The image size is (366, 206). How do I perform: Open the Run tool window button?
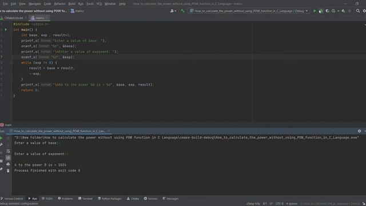click(x=33, y=199)
